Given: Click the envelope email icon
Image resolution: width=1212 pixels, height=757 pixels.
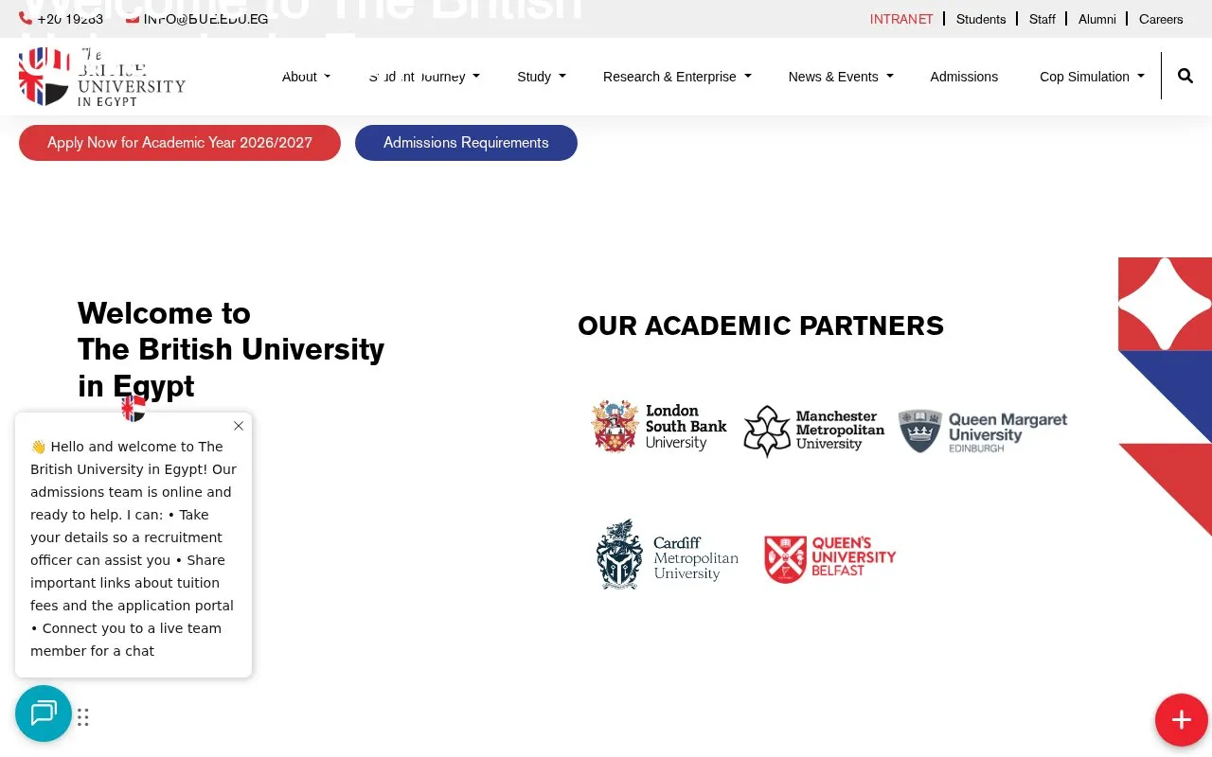Looking at the screenshot, I should pyautogui.click(x=133, y=18).
